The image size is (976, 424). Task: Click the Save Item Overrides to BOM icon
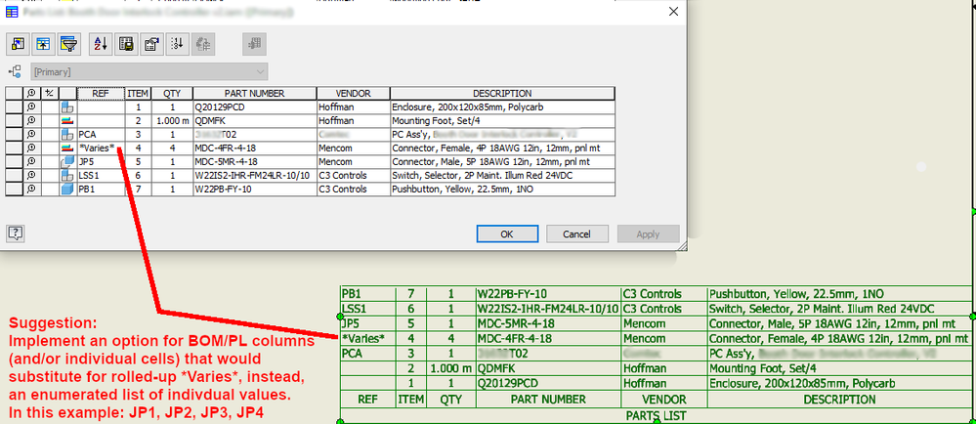[x=203, y=44]
